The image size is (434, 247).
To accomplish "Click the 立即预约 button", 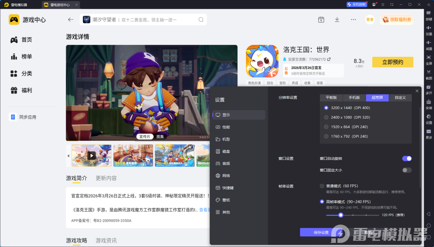I will (x=393, y=62).
